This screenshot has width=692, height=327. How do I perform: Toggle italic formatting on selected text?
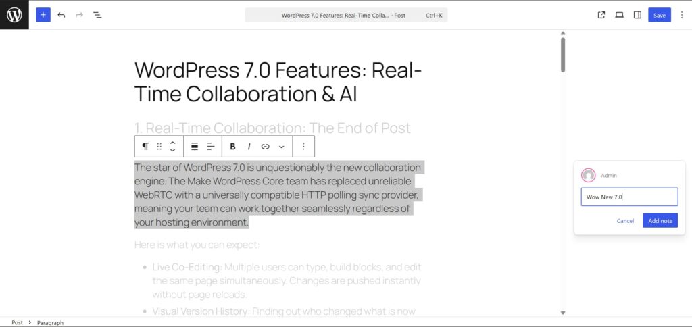coord(249,146)
